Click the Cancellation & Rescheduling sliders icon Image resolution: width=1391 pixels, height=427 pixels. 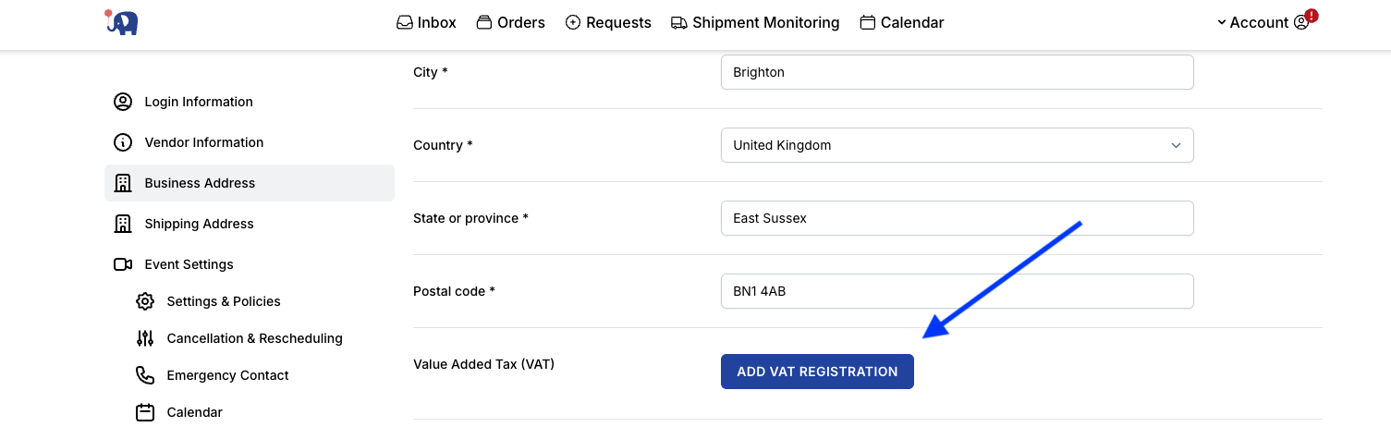click(x=145, y=338)
